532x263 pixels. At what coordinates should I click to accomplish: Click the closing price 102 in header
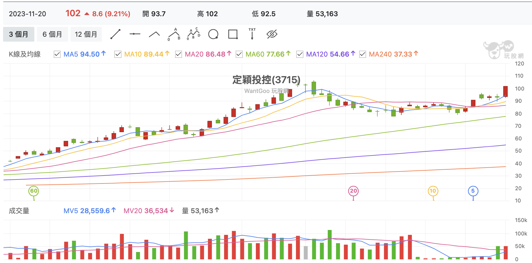pos(73,13)
